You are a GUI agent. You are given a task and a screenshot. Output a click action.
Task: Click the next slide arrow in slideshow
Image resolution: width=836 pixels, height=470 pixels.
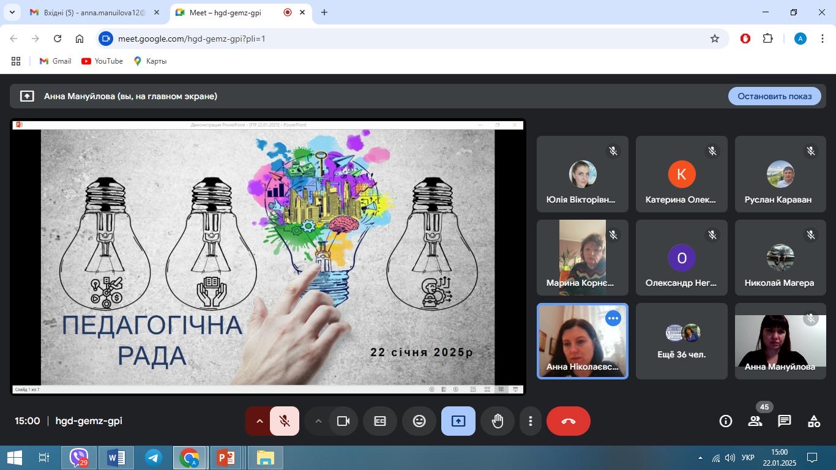tap(456, 389)
